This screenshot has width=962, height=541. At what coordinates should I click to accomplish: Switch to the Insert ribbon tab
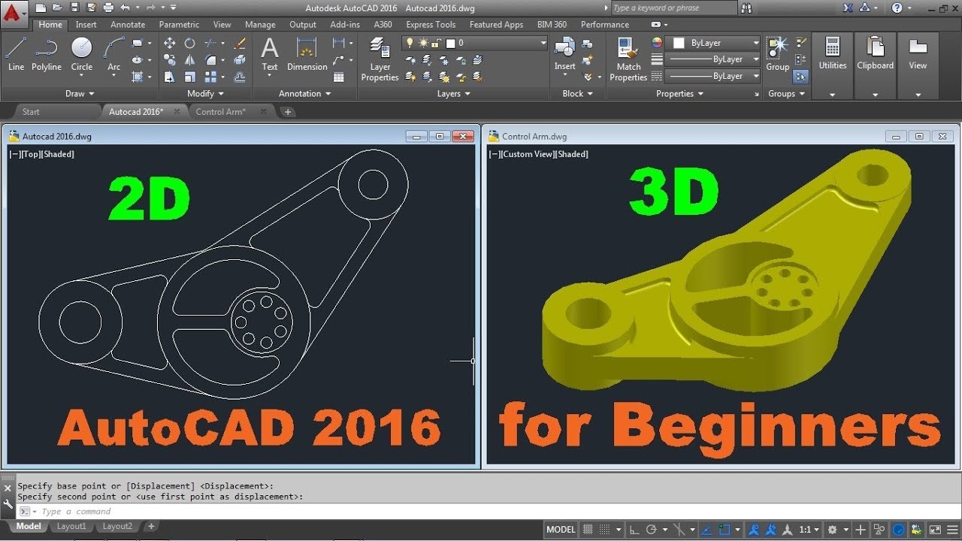pos(86,25)
